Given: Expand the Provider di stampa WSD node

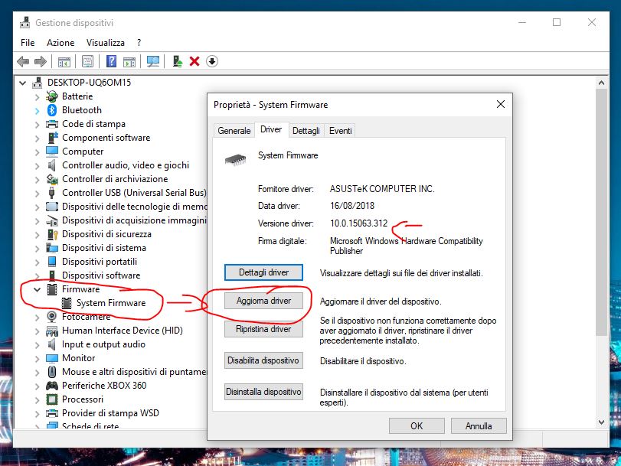Looking at the screenshot, I should [x=38, y=413].
